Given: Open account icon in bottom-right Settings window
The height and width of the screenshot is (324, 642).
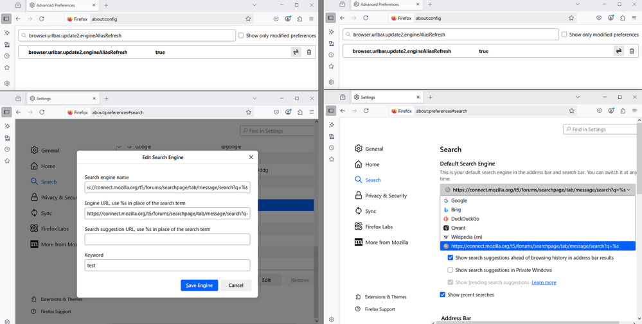Looking at the screenshot, I should coord(611,111).
